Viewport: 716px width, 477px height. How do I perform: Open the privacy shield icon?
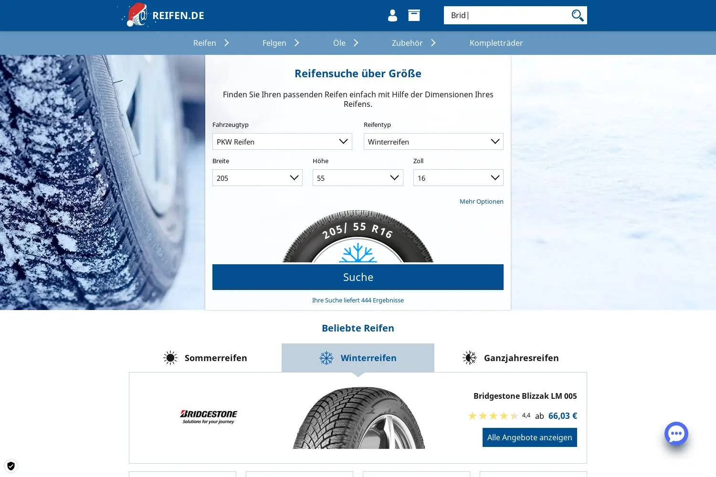point(11,466)
